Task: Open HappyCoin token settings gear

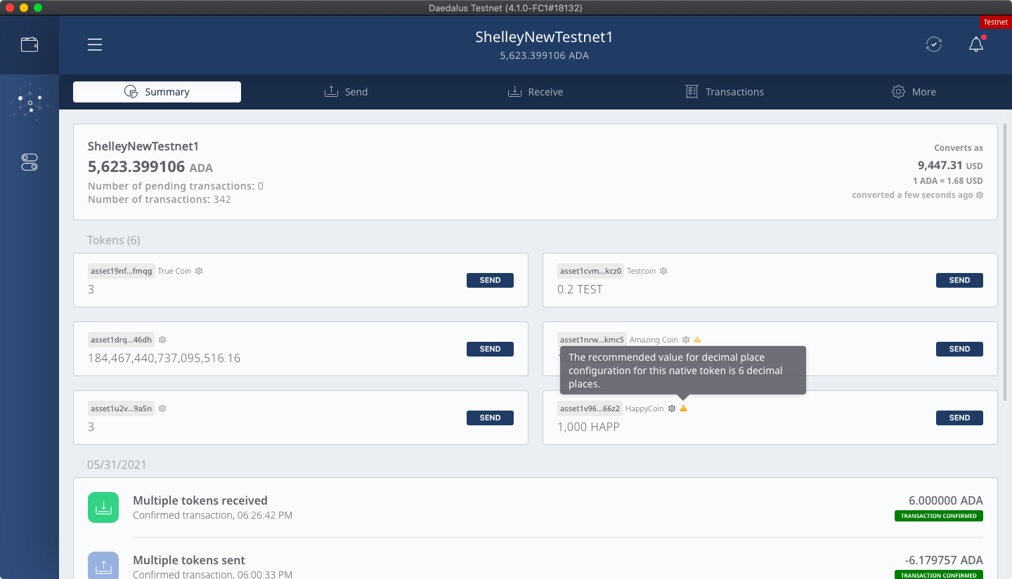Action: click(672, 408)
